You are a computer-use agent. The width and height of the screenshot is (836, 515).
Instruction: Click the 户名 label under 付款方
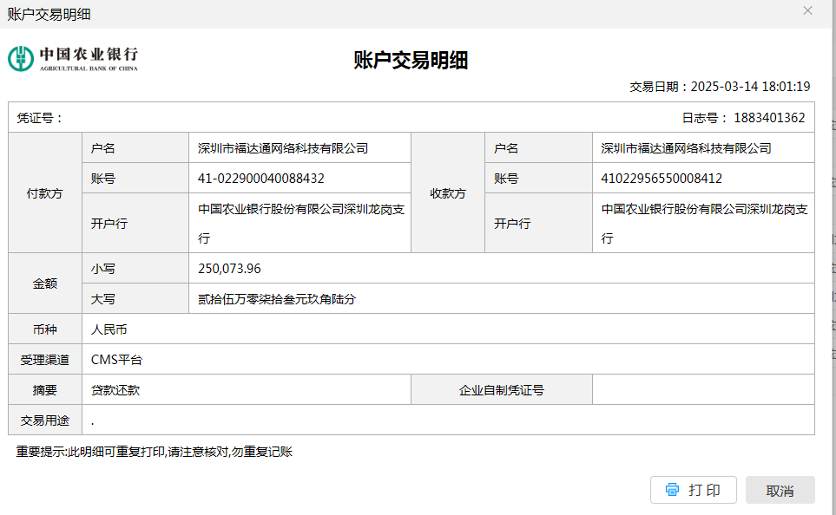pyautogui.click(x=103, y=148)
